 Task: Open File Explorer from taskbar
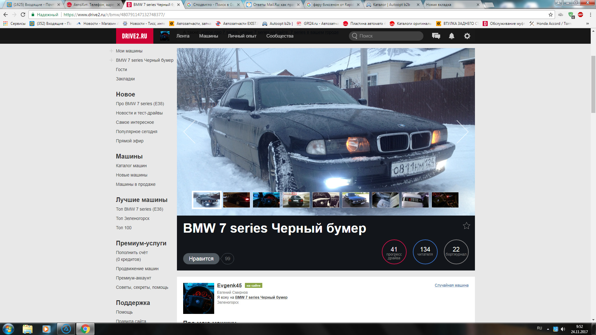[x=28, y=329]
